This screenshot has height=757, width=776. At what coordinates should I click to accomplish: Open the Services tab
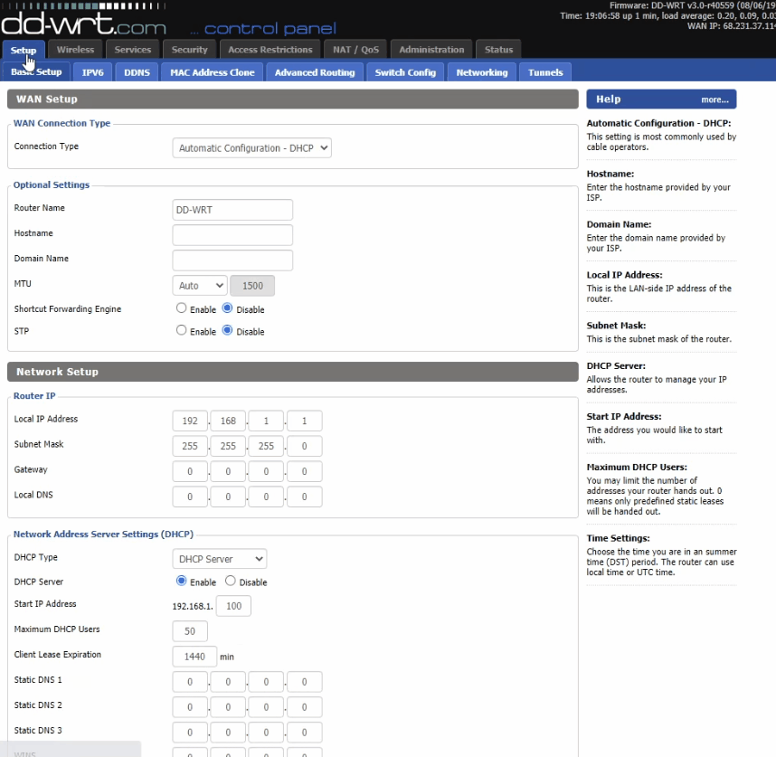(133, 50)
